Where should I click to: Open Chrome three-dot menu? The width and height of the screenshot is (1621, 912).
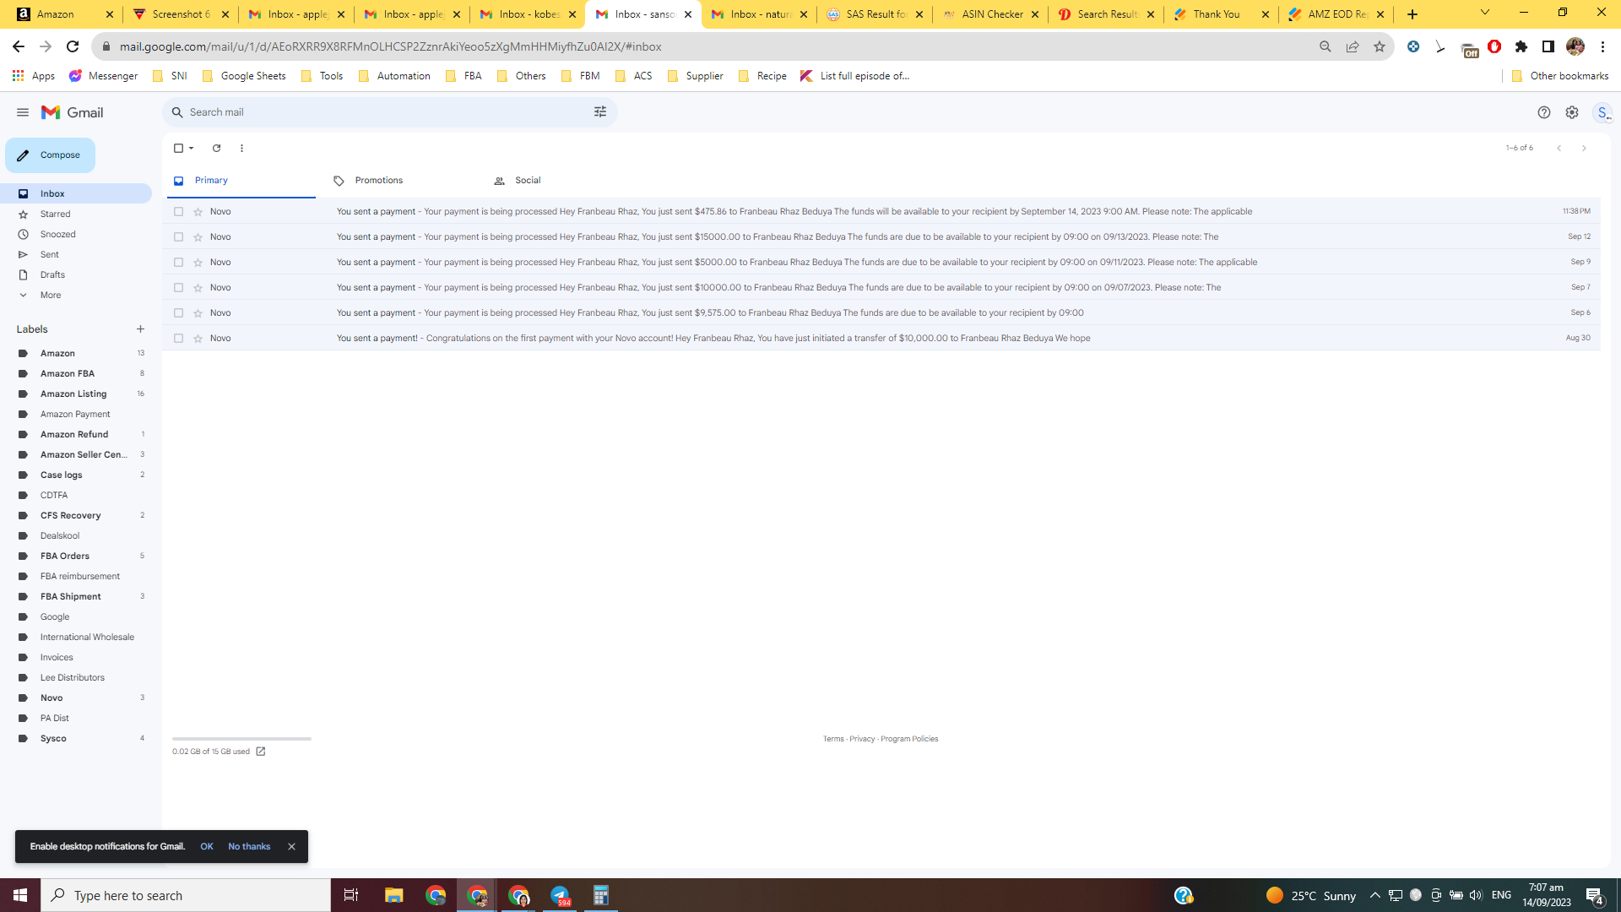click(x=1602, y=46)
